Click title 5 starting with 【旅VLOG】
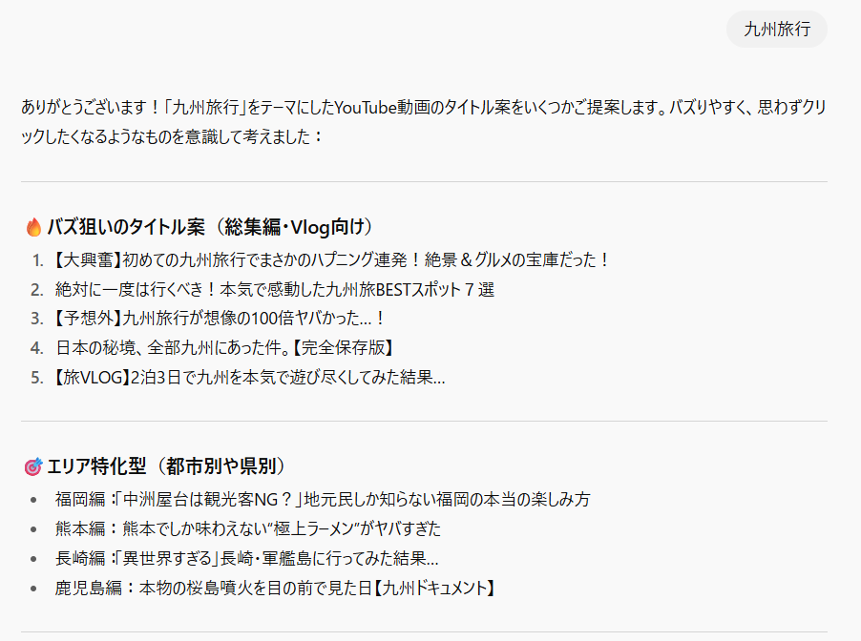Screen dimensions: 861x641 coord(250,378)
